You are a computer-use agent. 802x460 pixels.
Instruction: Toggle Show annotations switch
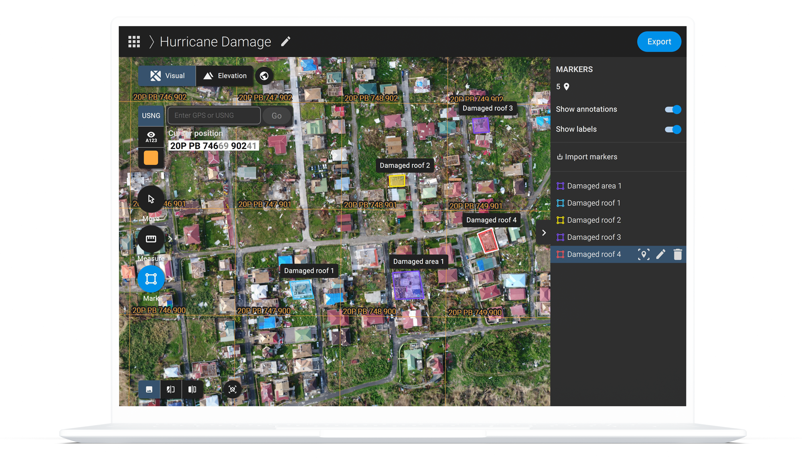point(672,109)
